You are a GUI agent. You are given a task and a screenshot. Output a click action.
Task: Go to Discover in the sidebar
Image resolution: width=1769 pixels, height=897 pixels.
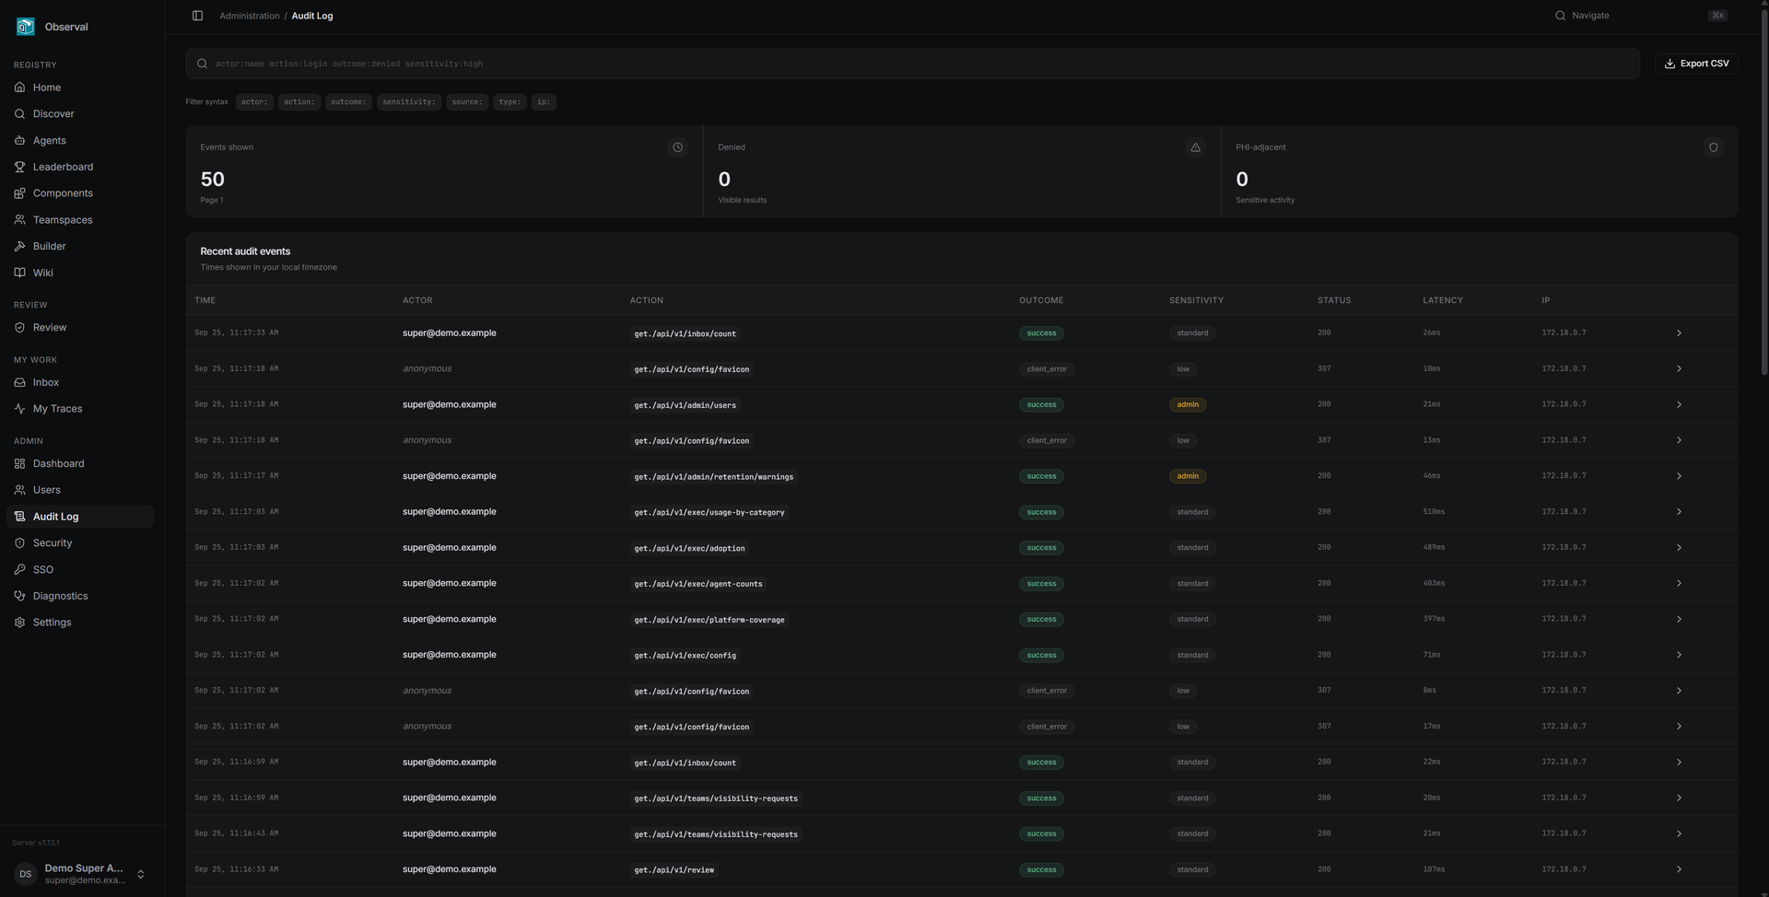click(80, 114)
